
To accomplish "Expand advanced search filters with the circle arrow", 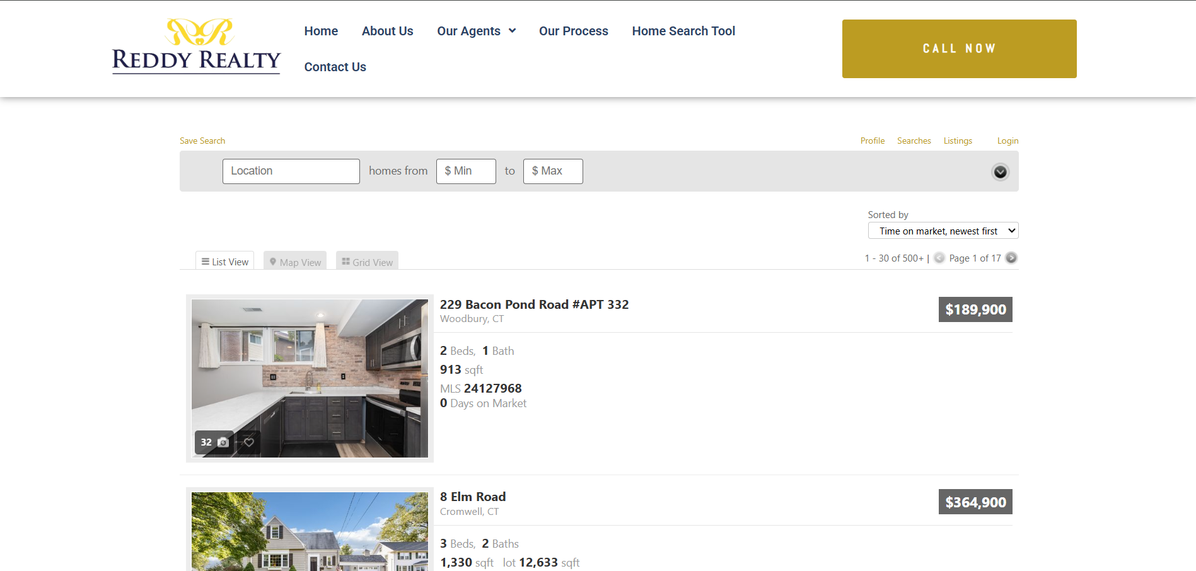I will point(1000,171).
